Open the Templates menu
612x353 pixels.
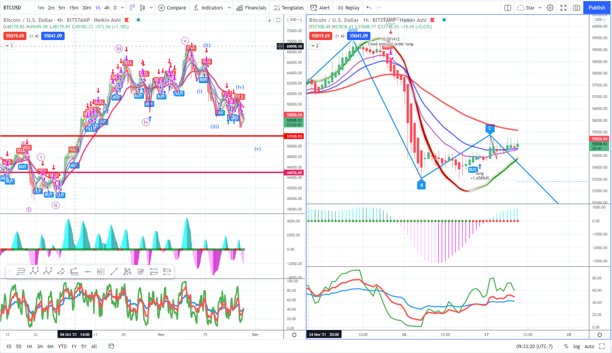coord(289,8)
